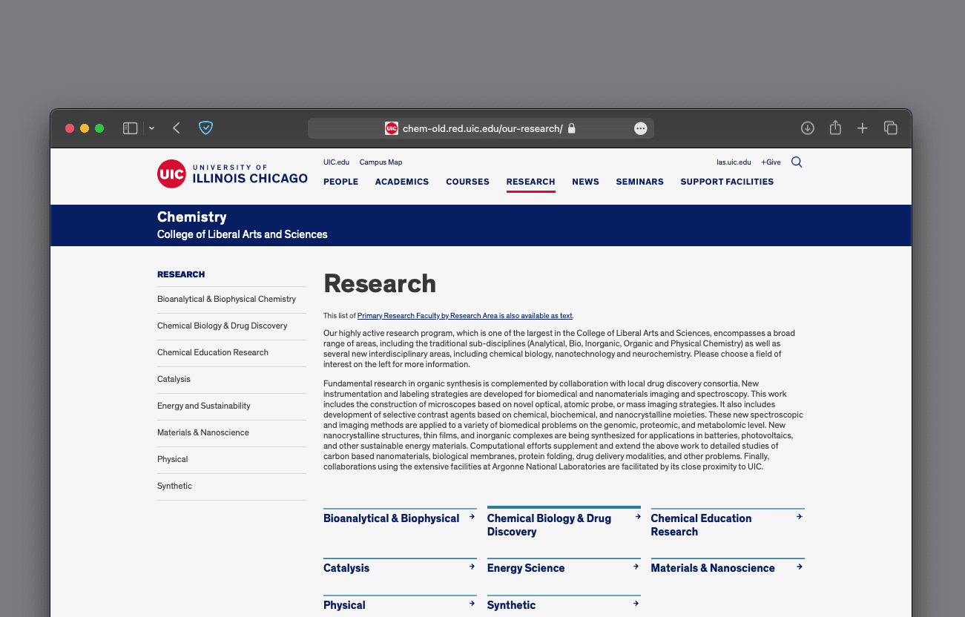This screenshot has height=617, width=965.
Task: Click the Research page heading
Action: 380,284
